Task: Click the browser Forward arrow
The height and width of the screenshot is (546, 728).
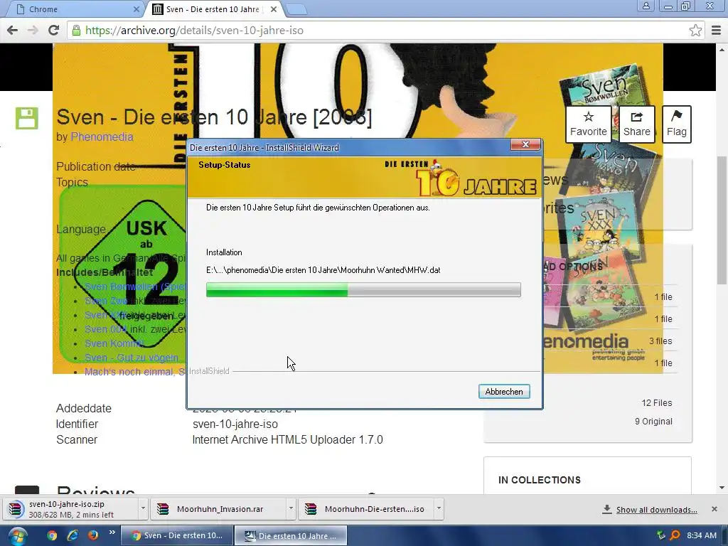Action: pyautogui.click(x=33, y=31)
